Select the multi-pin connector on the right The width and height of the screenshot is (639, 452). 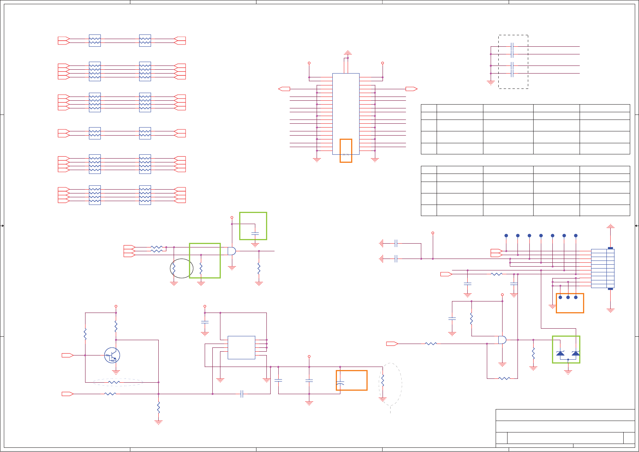point(603,269)
